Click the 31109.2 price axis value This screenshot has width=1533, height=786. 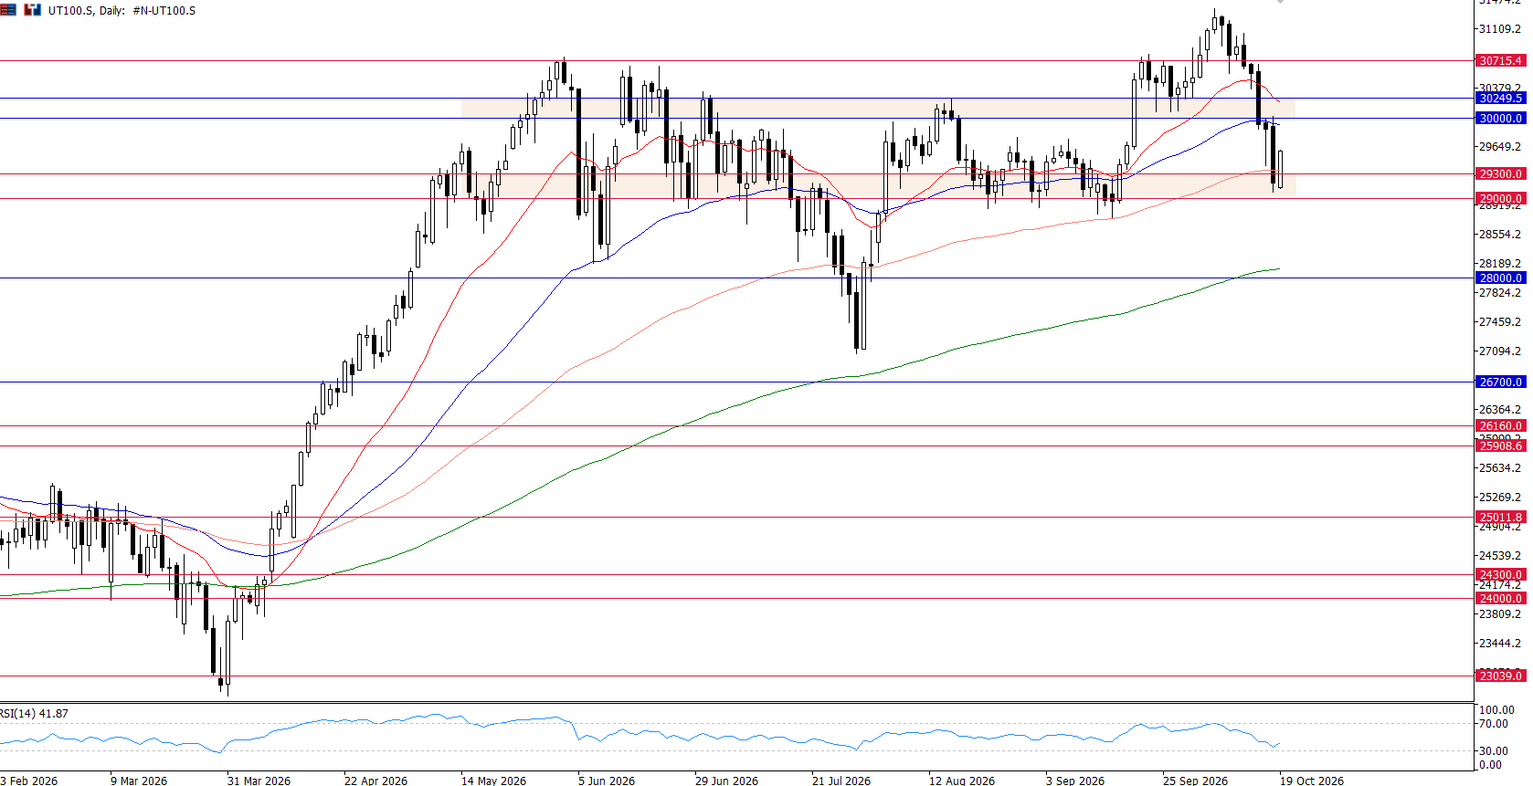1500,29
